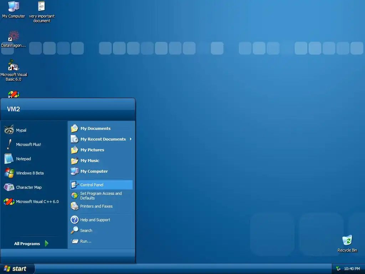
Task: Open Search label in Start menu
Action: pos(86,230)
